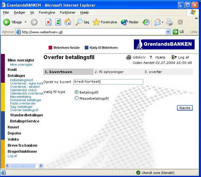This screenshot has width=201, height=177.
Task: Click the Tilbage back arrow icon
Action: pos(6,22)
